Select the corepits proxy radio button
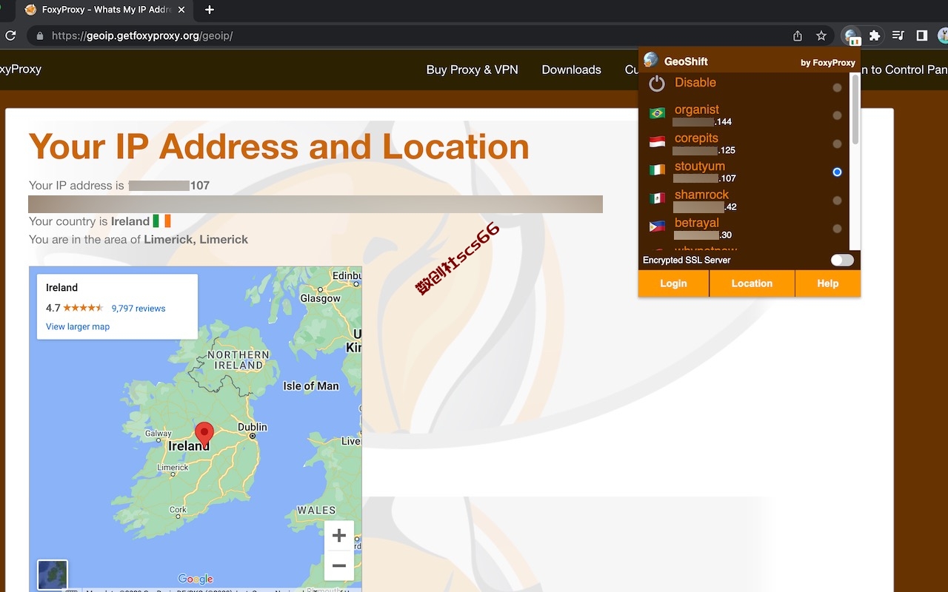The height and width of the screenshot is (592, 948). point(837,144)
